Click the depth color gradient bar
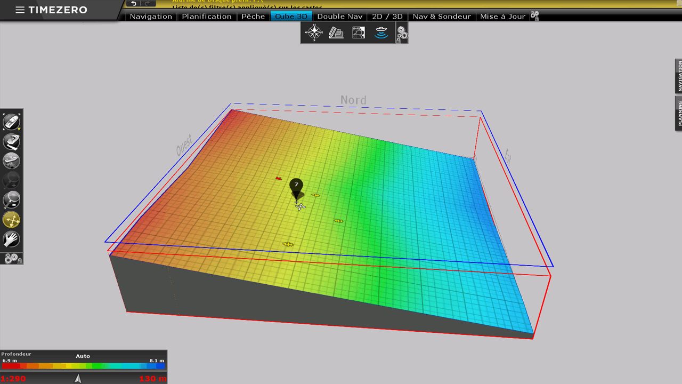Image resolution: width=682 pixels, height=384 pixels. (83, 366)
